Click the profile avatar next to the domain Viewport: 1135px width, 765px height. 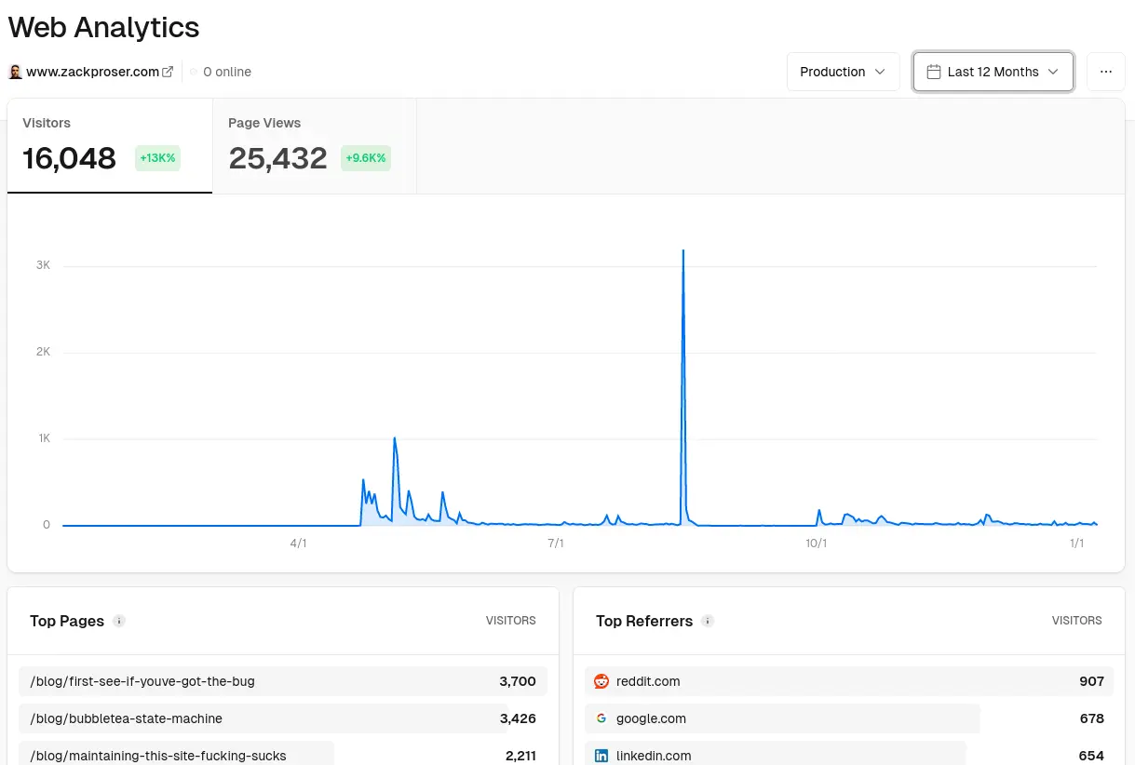tap(15, 72)
